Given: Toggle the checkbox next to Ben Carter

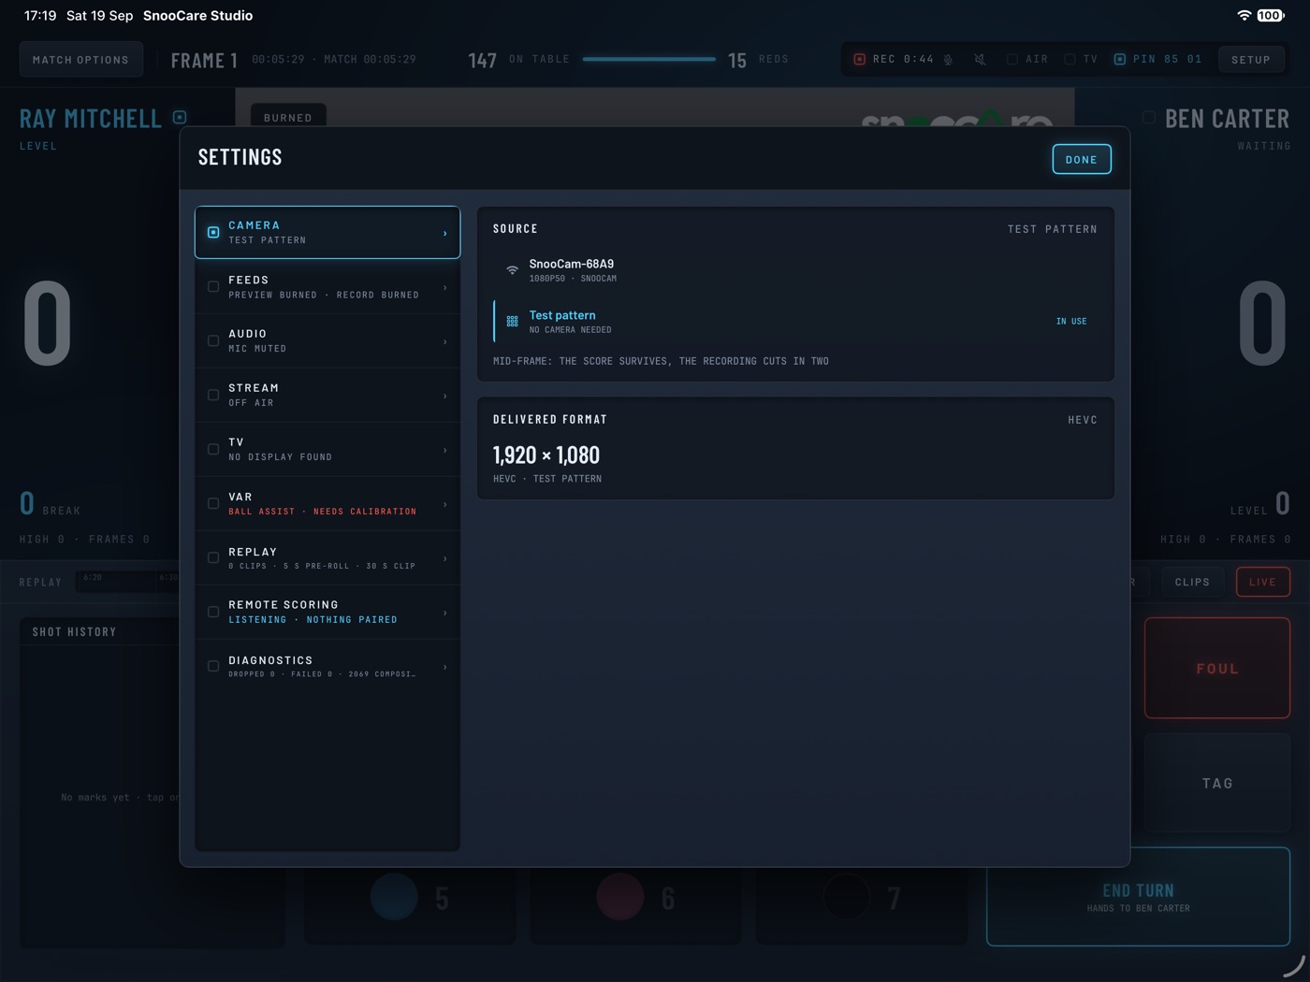Looking at the screenshot, I should [x=1148, y=117].
